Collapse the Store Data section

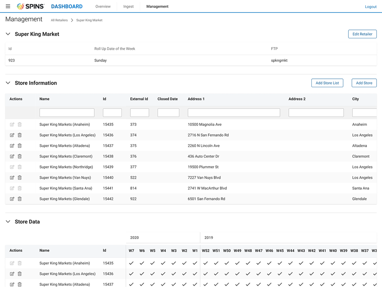pyautogui.click(x=8, y=222)
